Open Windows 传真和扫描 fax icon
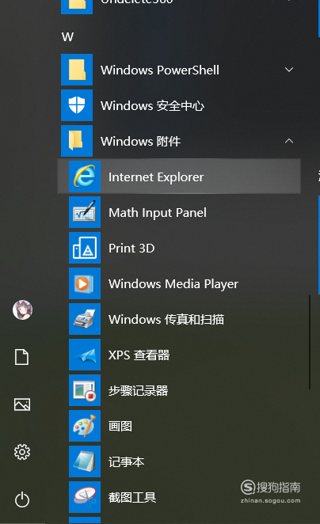Viewport: 320px width, 524px height. coord(85,319)
